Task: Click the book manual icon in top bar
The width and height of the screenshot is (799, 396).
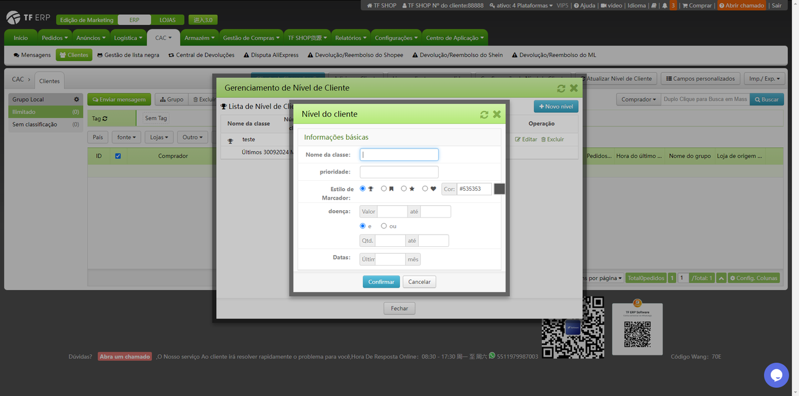Action: click(x=654, y=6)
